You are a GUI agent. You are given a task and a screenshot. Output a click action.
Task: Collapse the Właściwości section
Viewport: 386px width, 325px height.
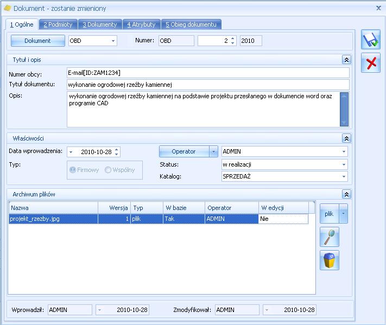click(x=346, y=138)
